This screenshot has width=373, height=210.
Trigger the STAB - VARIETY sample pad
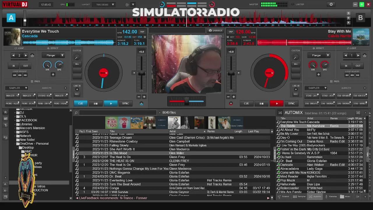point(360,103)
